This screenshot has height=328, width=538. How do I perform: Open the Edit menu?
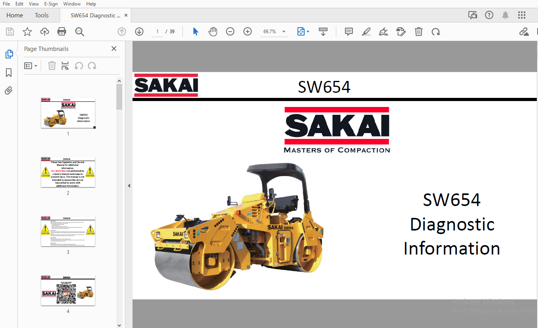pos(19,4)
